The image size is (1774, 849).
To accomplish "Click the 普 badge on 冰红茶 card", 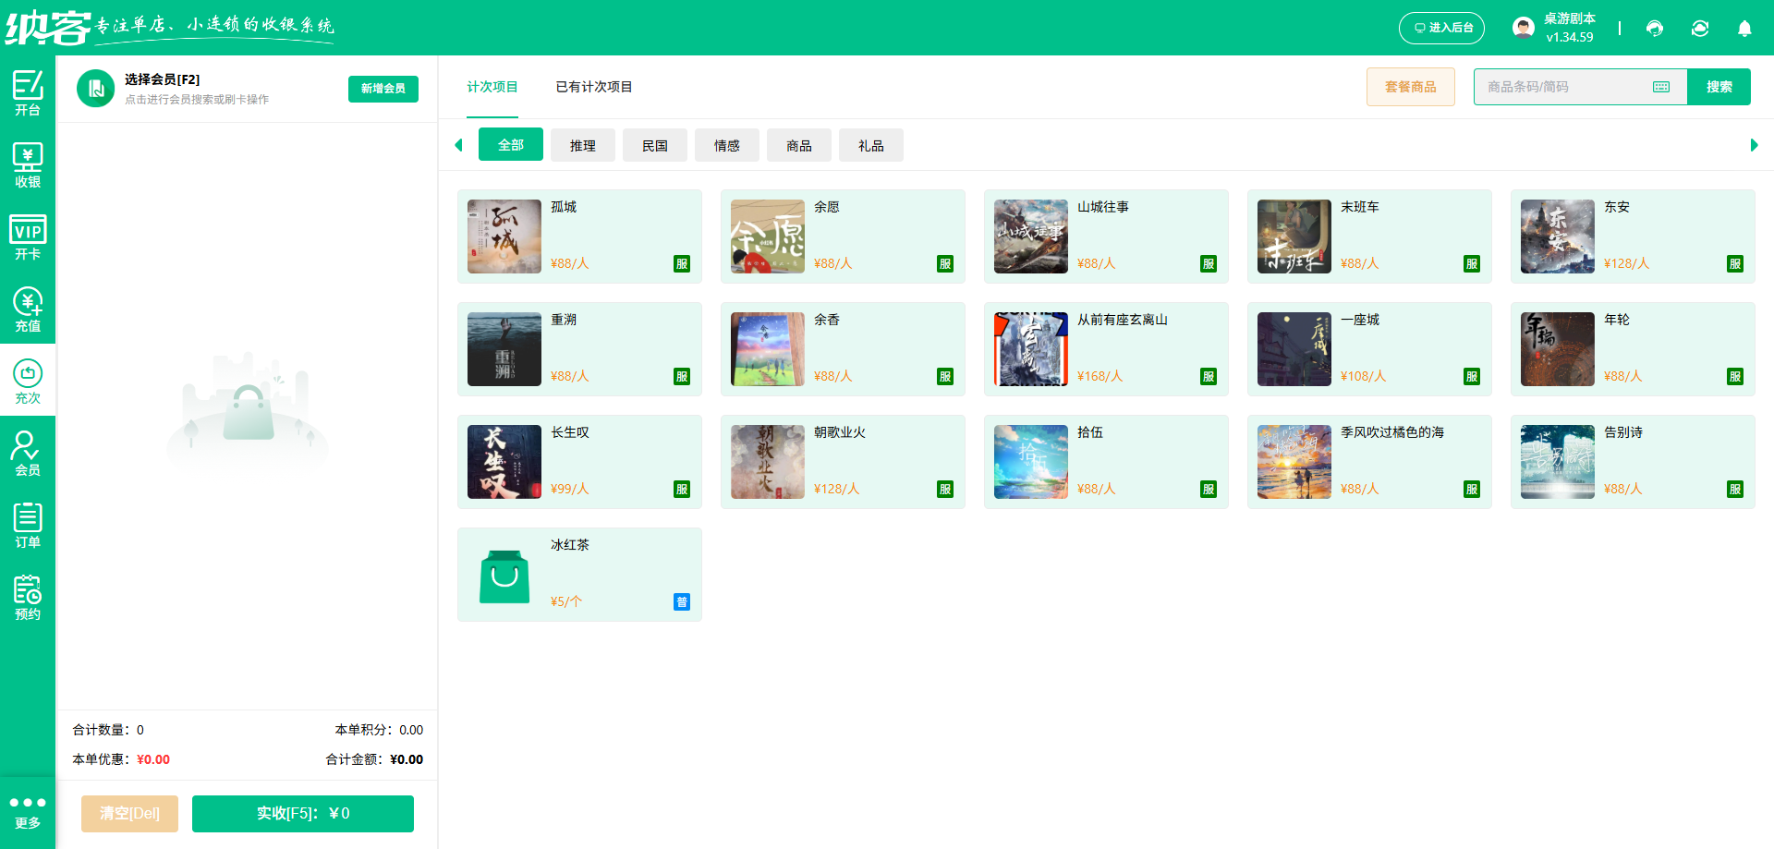I will 682,602.
